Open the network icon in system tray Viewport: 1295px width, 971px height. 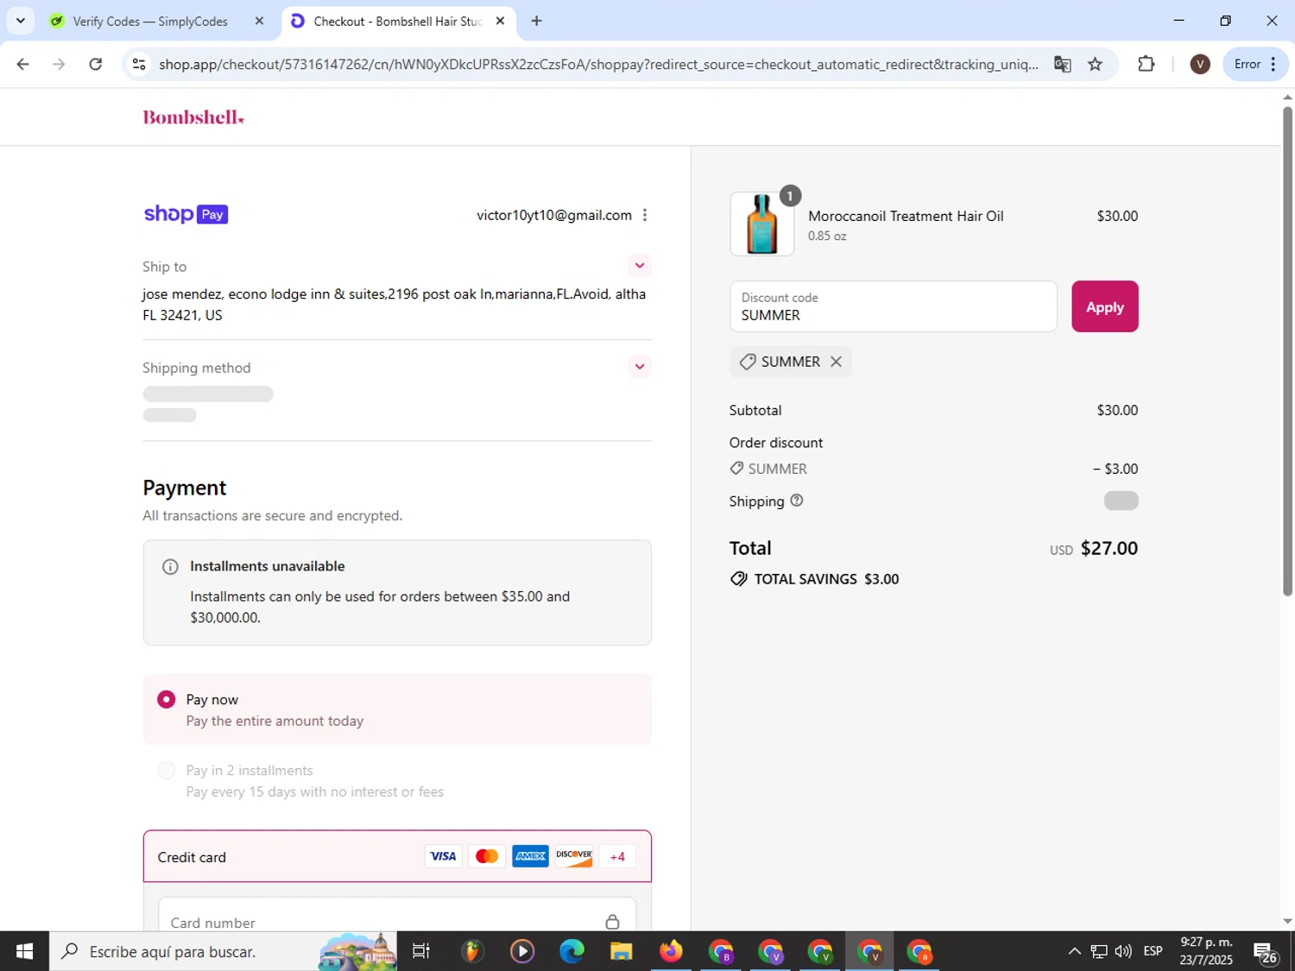(x=1099, y=951)
